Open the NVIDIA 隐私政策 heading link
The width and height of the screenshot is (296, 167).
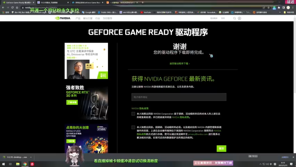(140, 108)
